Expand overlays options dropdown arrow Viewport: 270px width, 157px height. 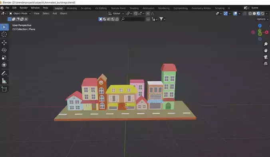pos(239,14)
